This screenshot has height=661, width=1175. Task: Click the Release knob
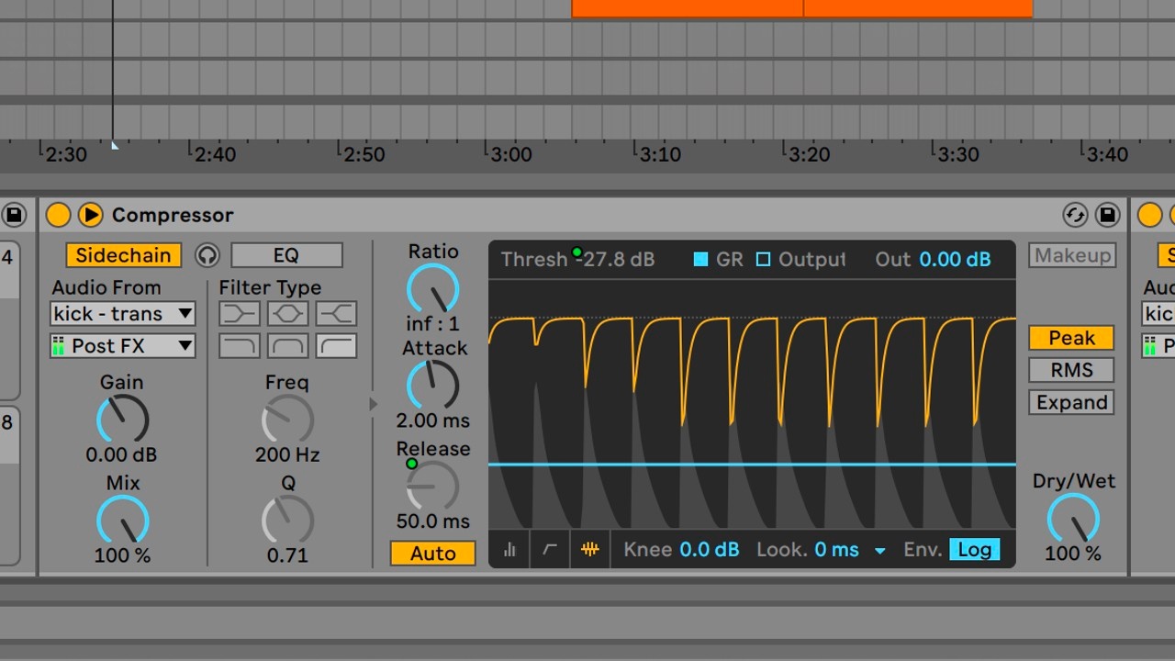[x=432, y=486]
